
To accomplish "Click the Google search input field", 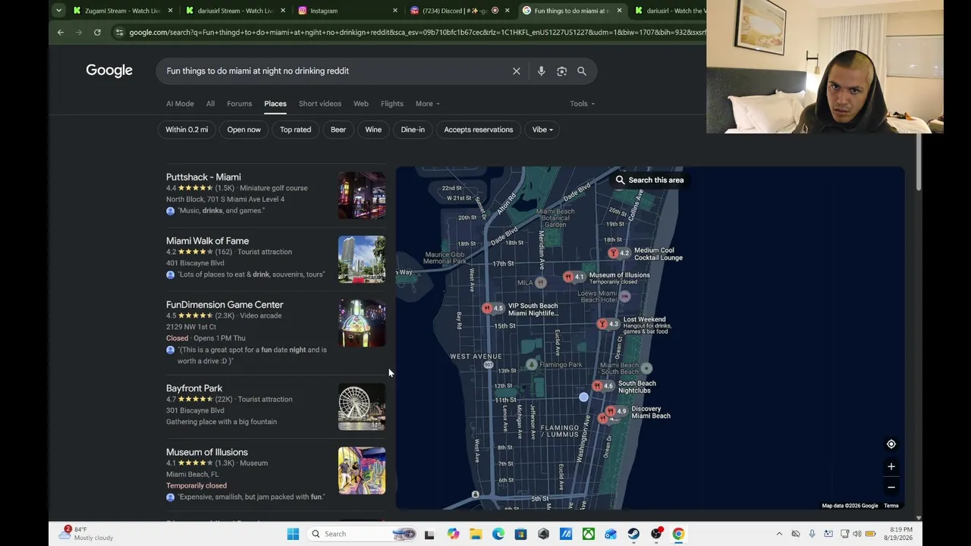I will pyautogui.click(x=334, y=71).
